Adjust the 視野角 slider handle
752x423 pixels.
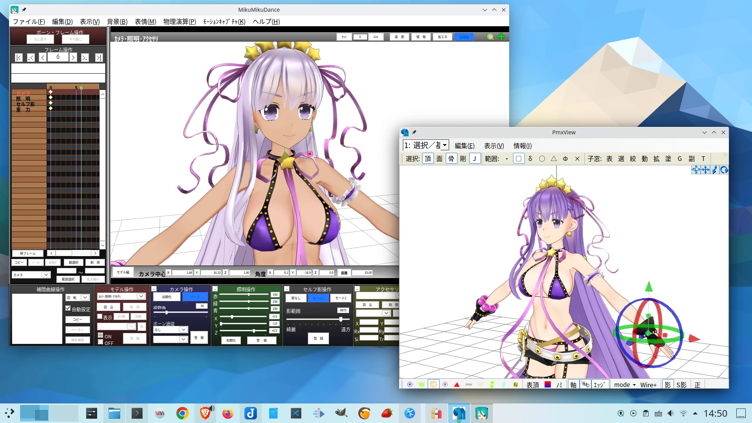166,313
